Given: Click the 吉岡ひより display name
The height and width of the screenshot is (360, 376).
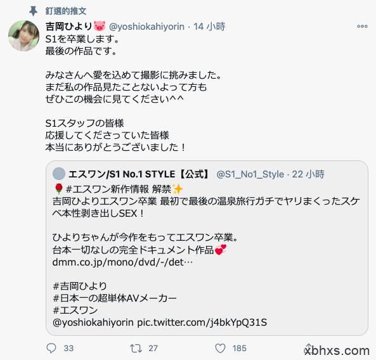Looking at the screenshot, I should click(x=69, y=26).
